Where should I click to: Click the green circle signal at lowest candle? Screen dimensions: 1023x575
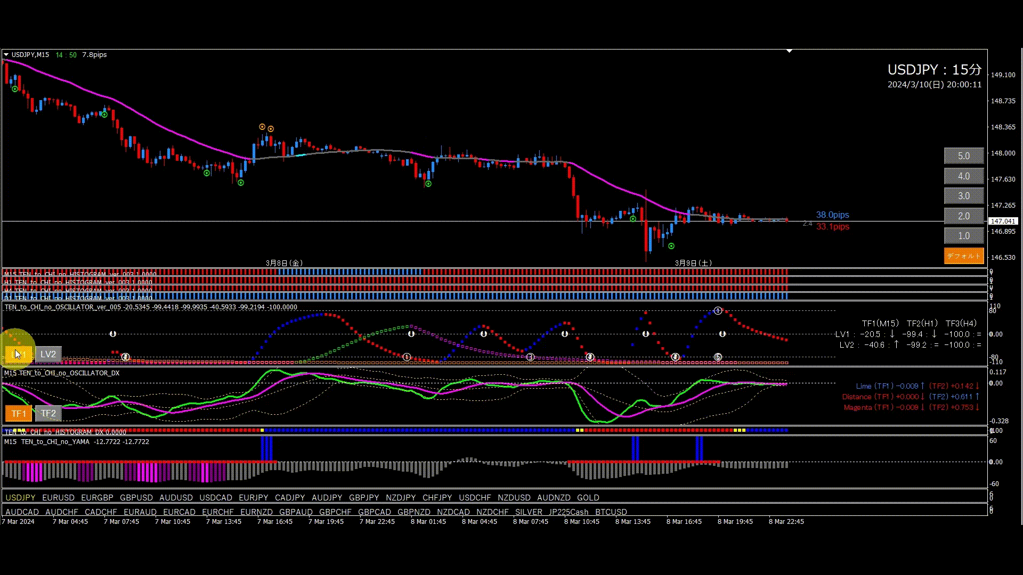point(671,246)
